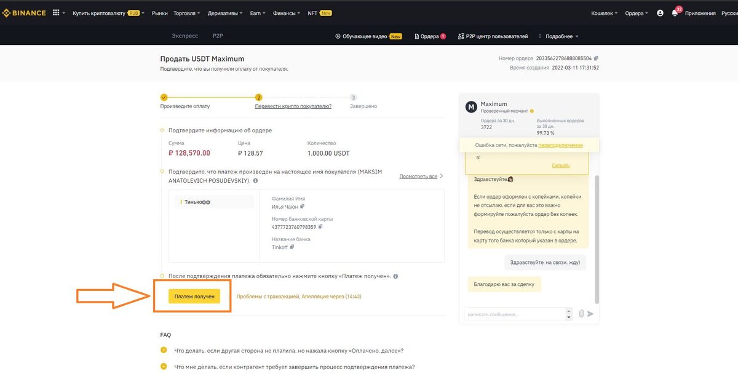Open the apps grid menu
This screenshot has width=738, height=379.
pyautogui.click(x=56, y=13)
